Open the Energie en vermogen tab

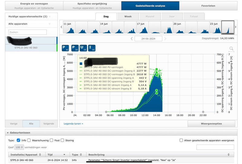pyautogui.click(x=34, y=6)
